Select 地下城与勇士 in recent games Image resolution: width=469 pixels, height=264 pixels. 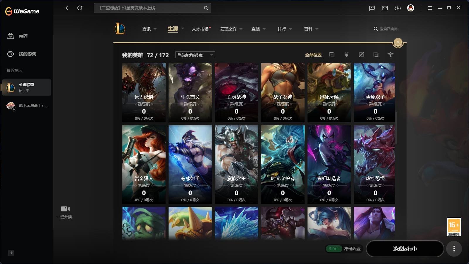click(27, 106)
